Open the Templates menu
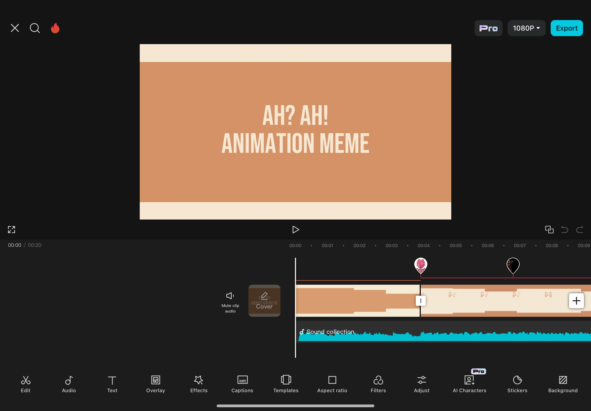The height and width of the screenshot is (411, 591). (x=285, y=383)
